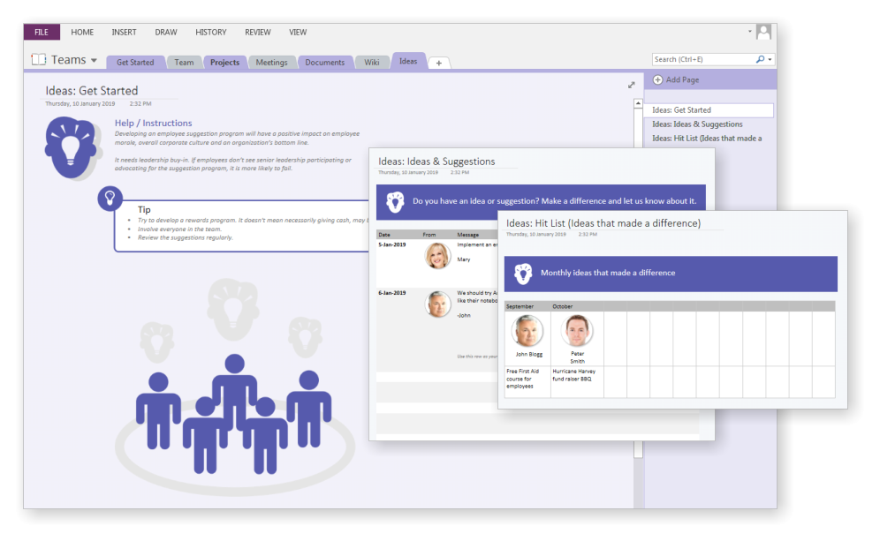This screenshot has height=541, width=880.
Task: Click 'Monthly ideas that made a difference' text
Action: click(608, 273)
